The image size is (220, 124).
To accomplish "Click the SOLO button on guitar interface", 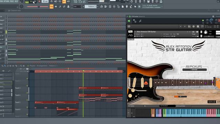I will (x=212, y=102).
